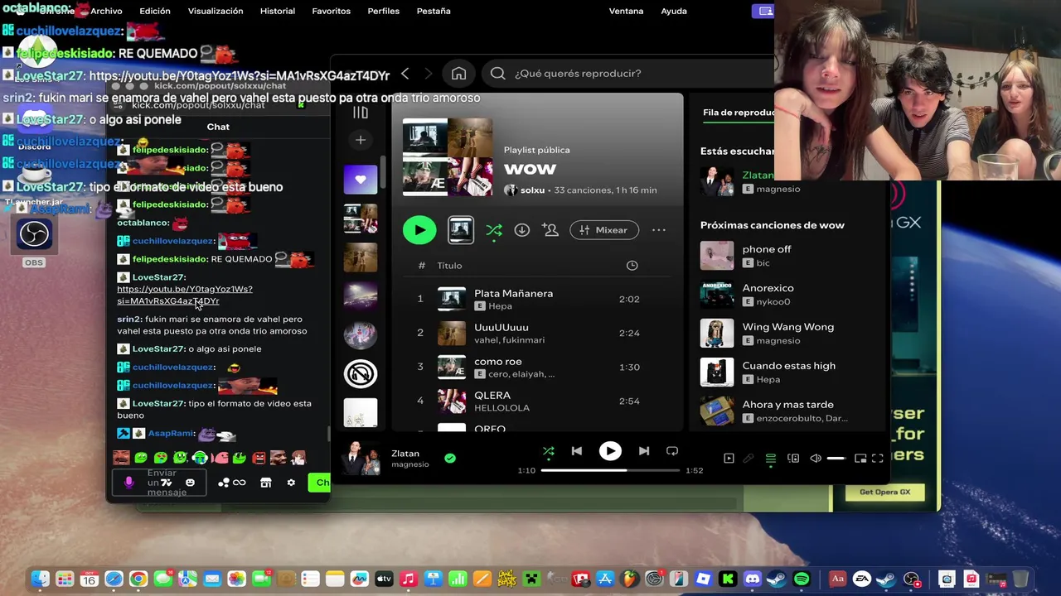1061x596 pixels.
Task: Click Get Opera GX button
Action: pyautogui.click(x=884, y=492)
